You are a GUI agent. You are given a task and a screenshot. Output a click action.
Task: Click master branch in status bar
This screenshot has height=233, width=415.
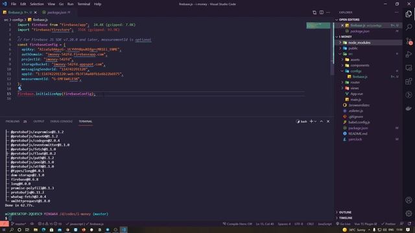click(19, 224)
